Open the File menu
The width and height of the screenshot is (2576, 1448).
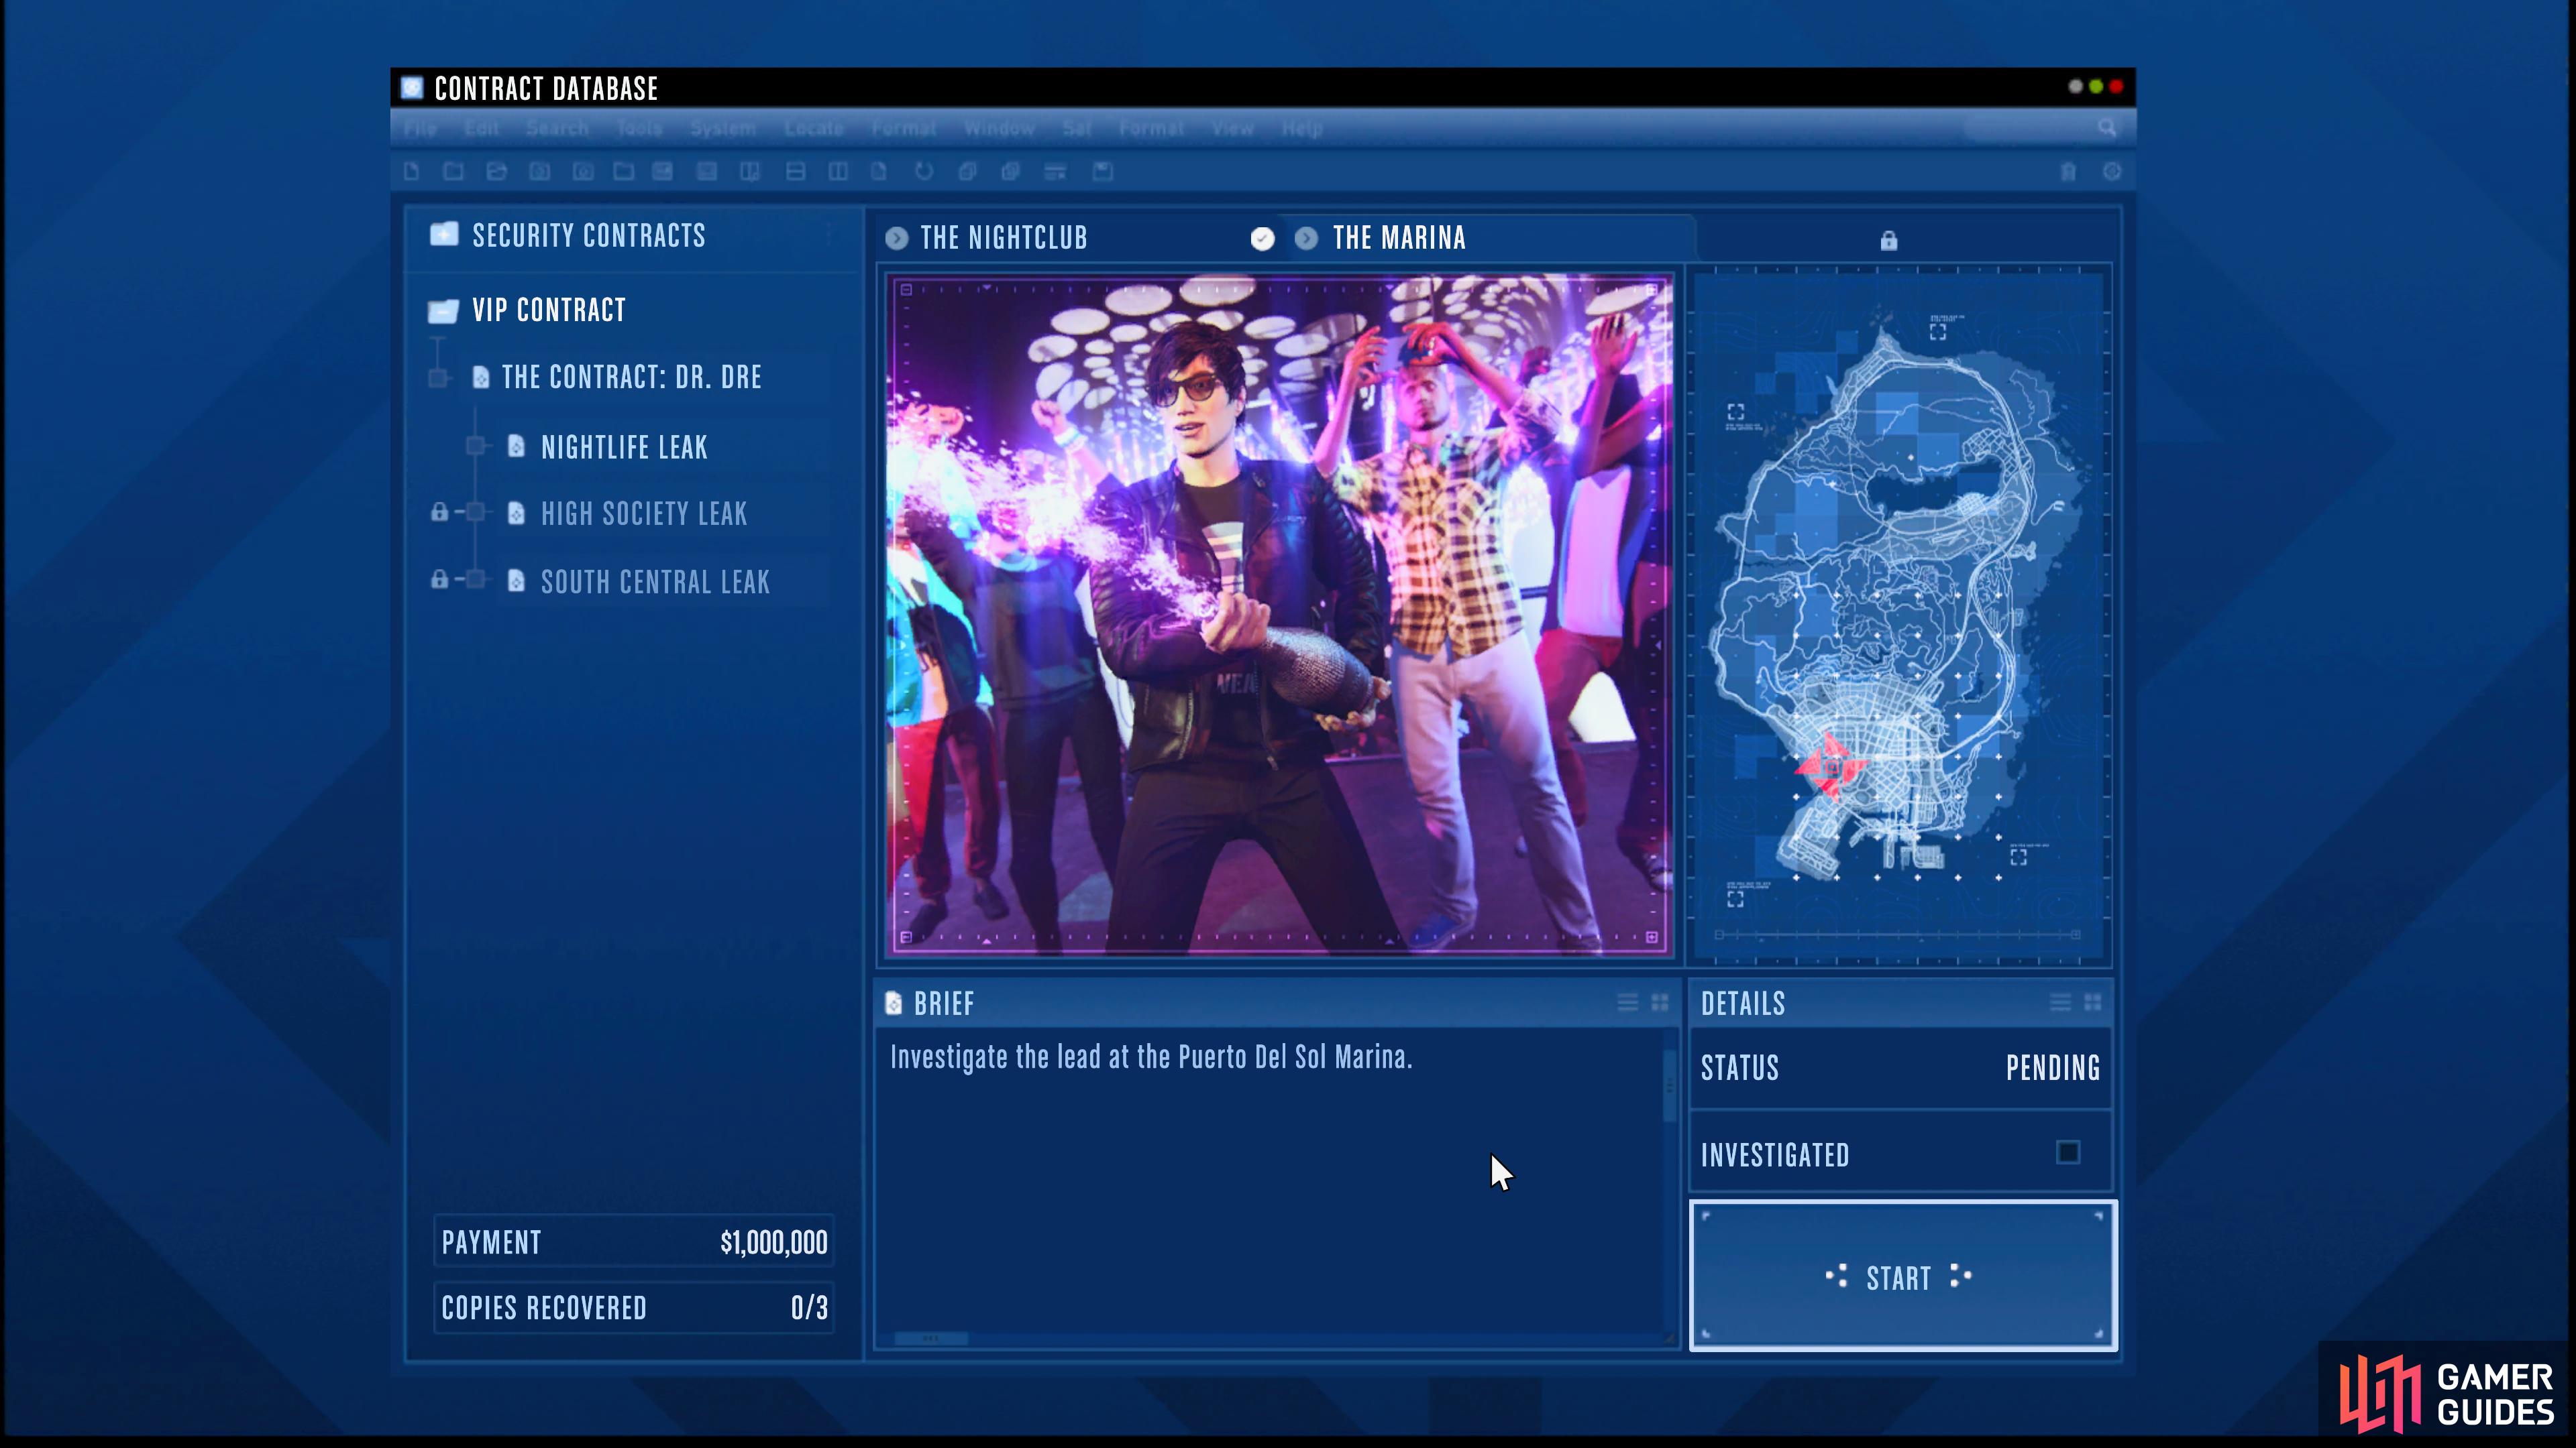[420, 128]
